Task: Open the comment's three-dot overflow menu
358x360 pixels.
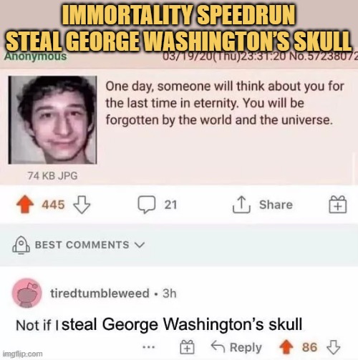Action: pos(149,347)
